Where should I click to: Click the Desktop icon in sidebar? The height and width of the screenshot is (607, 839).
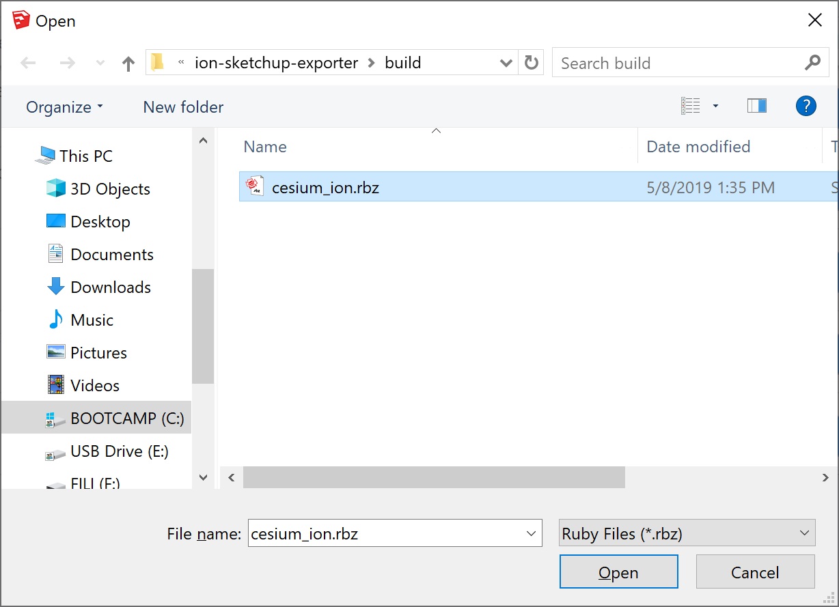pos(55,221)
